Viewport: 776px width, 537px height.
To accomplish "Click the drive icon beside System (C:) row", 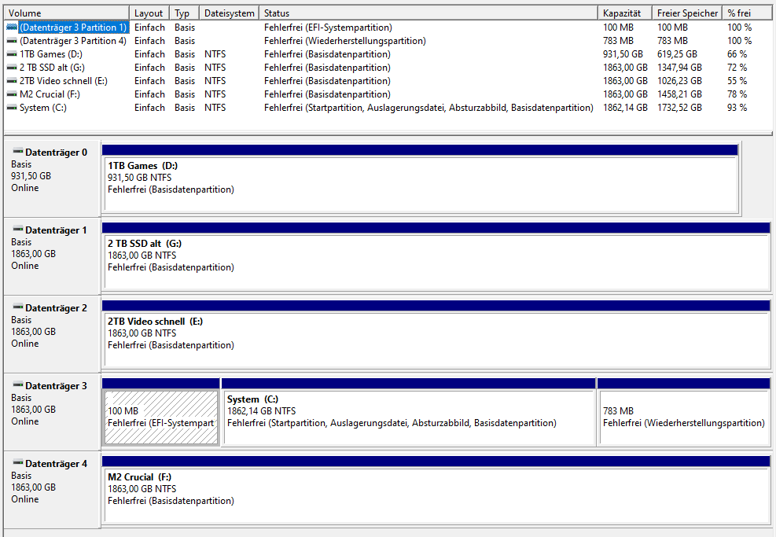I will (12, 108).
